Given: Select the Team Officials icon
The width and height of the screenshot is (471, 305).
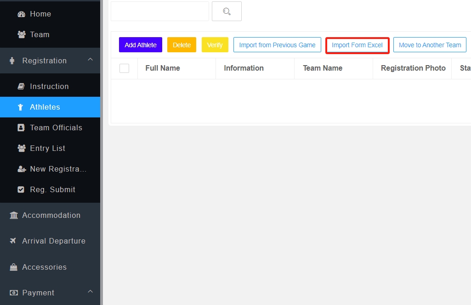Looking at the screenshot, I should pyautogui.click(x=21, y=128).
